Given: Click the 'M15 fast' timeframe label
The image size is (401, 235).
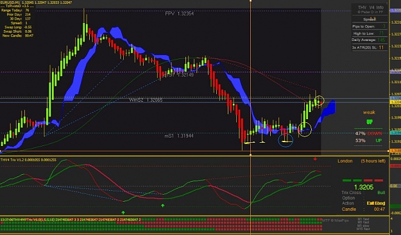Looking at the screenshot, I should pyautogui.click(x=363, y=229).
